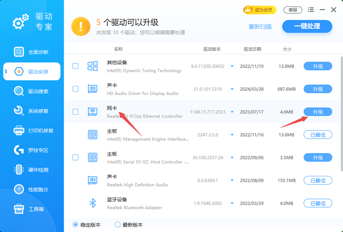The image size is (343, 232).
Task: Expand version dropdown for 6.0.9394.1
Action: [x=232, y=181]
